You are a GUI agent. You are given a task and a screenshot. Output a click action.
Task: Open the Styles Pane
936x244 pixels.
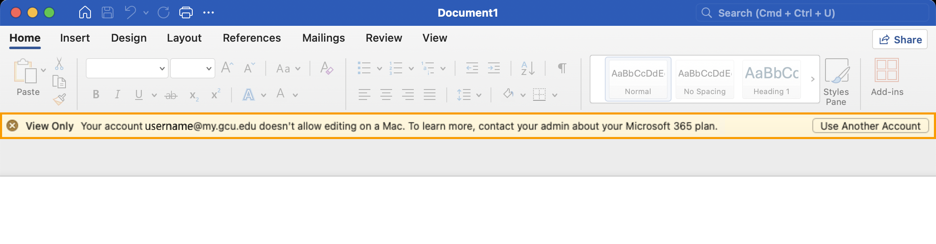(836, 82)
